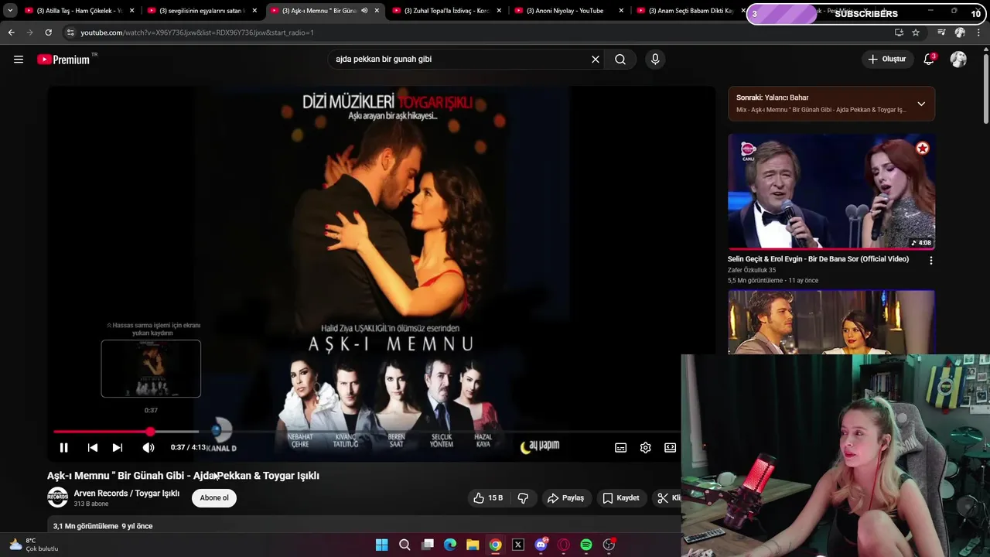Open the Zafer Özkulluk 35 channel
Screen dimensions: 990x557
click(x=752, y=270)
